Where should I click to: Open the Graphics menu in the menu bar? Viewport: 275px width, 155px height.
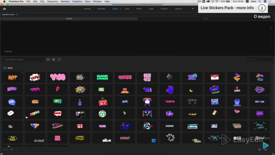[x=77, y=1]
